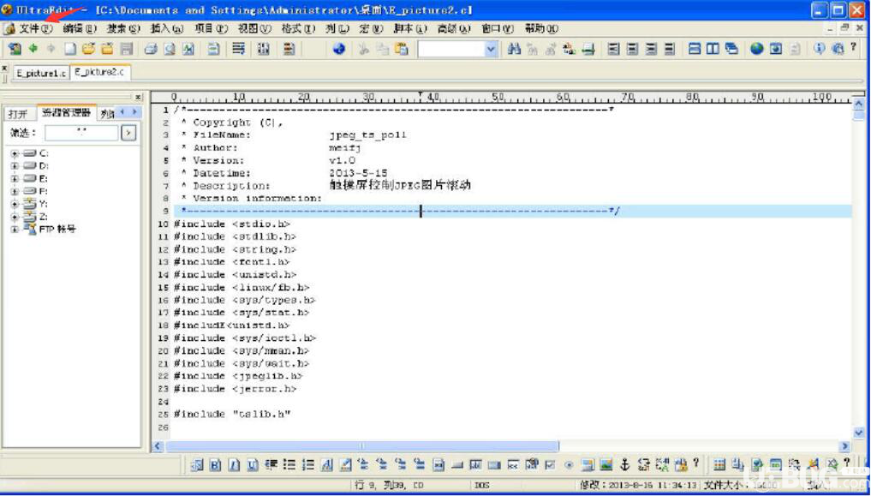The image size is (871, 496).
Task: Switch to the 打开 panel tab
Action: point(18,114)
